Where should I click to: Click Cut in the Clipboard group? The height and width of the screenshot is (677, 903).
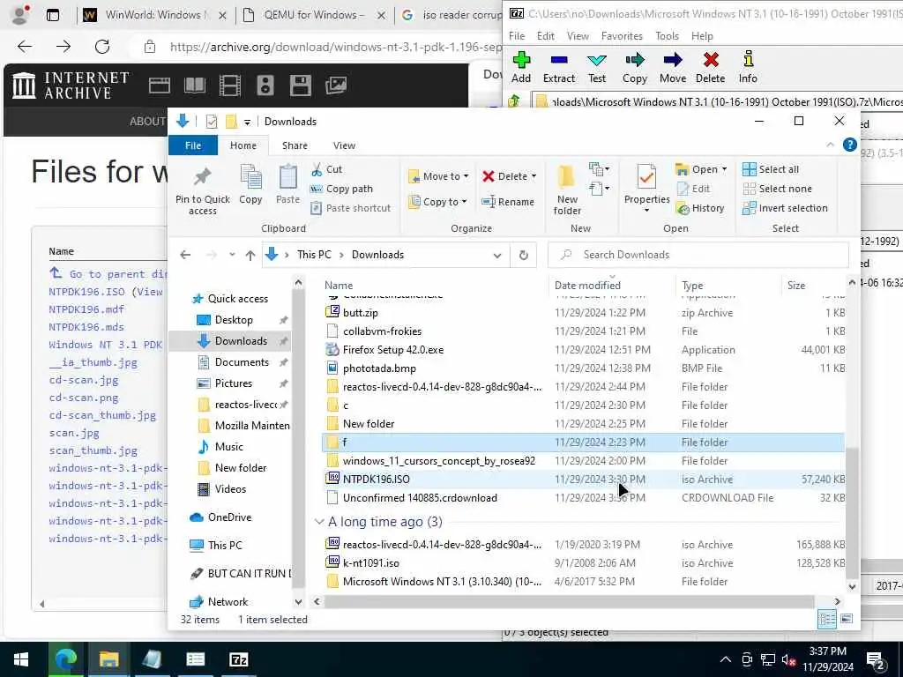click(x=326, y=169)
